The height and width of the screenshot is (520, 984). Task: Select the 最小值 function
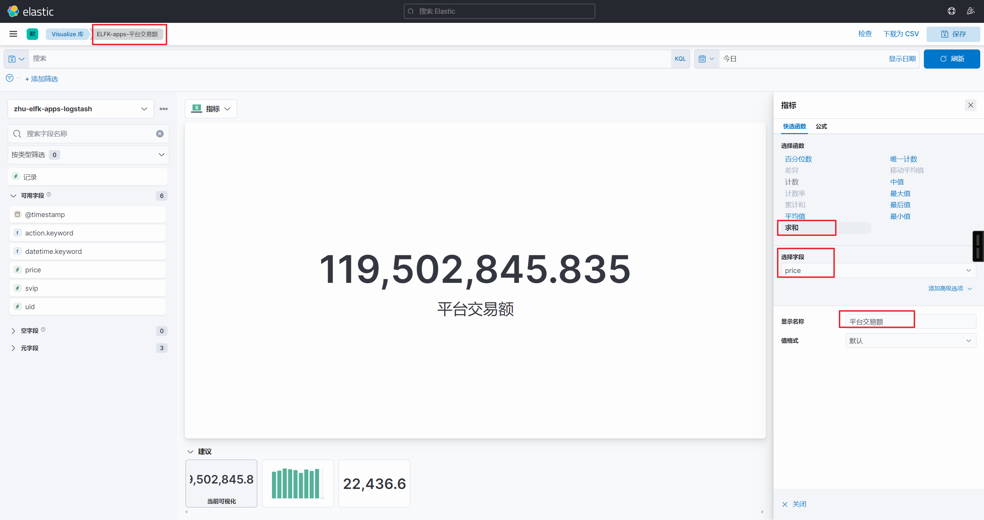coord(900,216)
